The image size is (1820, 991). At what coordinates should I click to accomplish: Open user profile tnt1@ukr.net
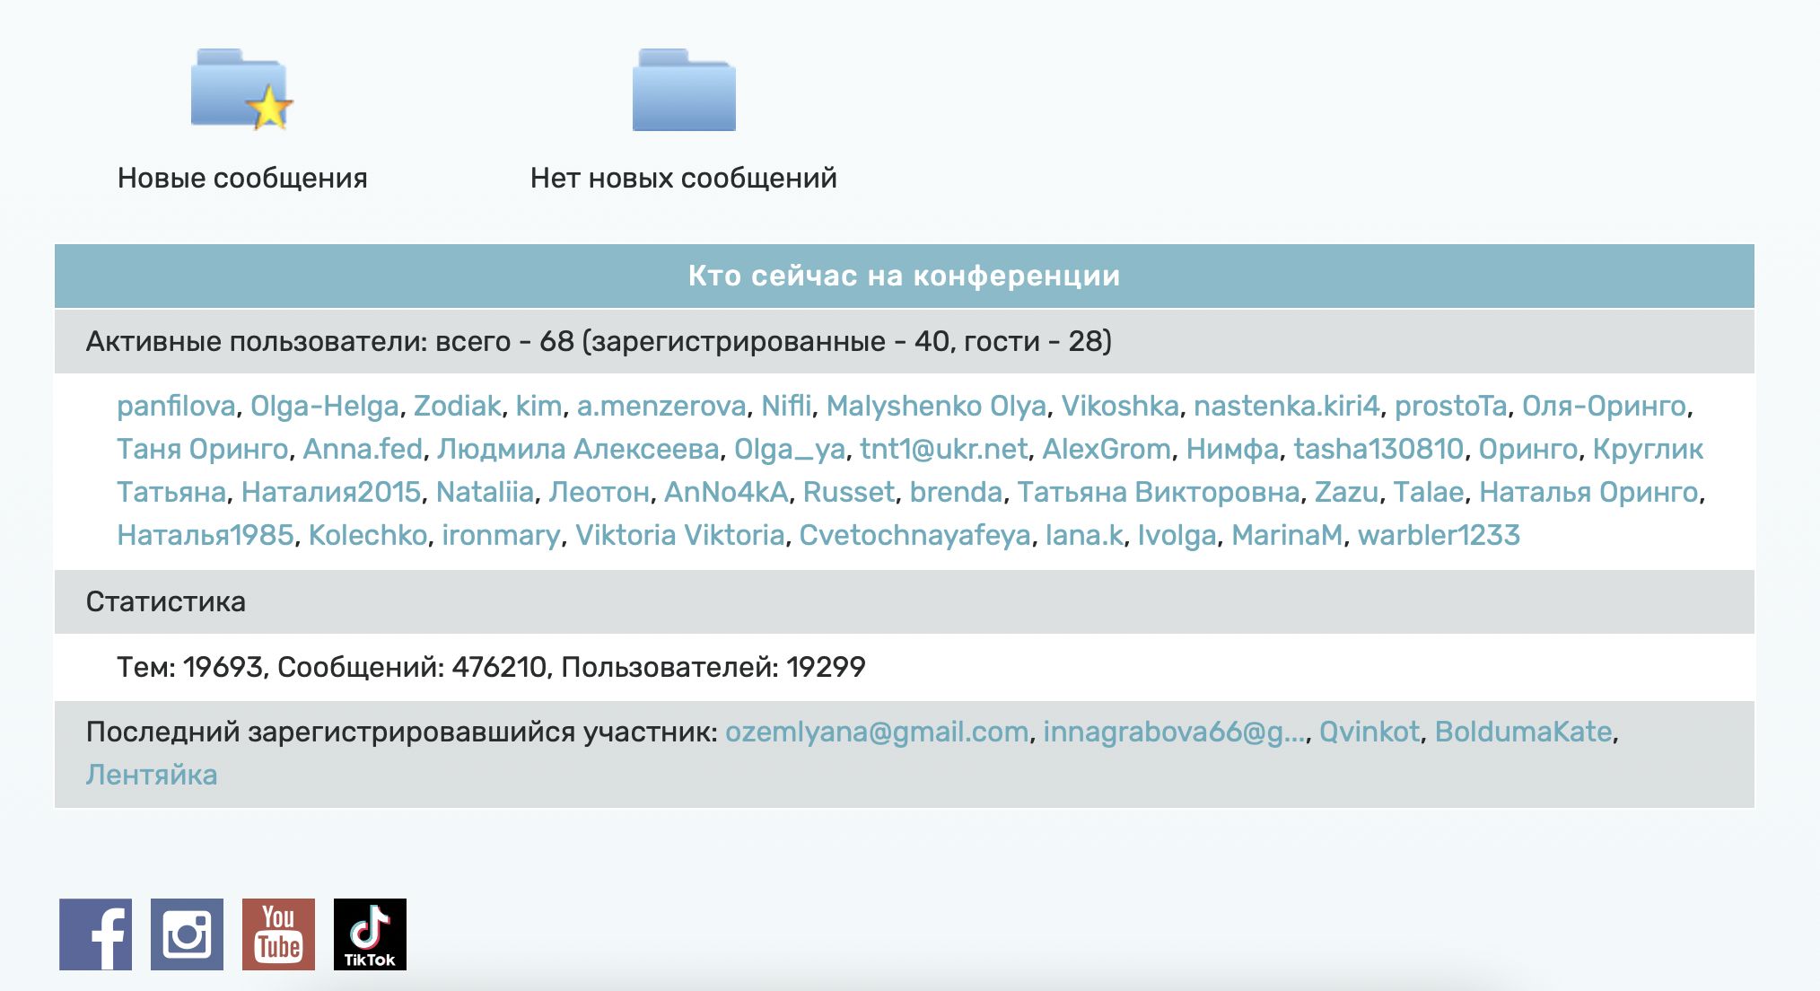tap(943, 449)
